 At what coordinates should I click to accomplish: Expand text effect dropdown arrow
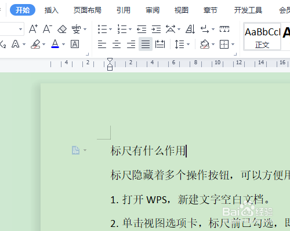tap(24, 45)
